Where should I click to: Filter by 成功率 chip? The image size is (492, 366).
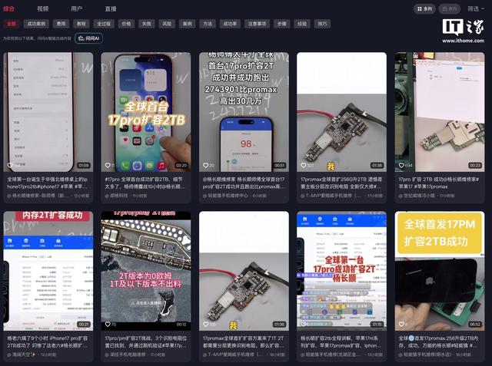click(230, 24)
